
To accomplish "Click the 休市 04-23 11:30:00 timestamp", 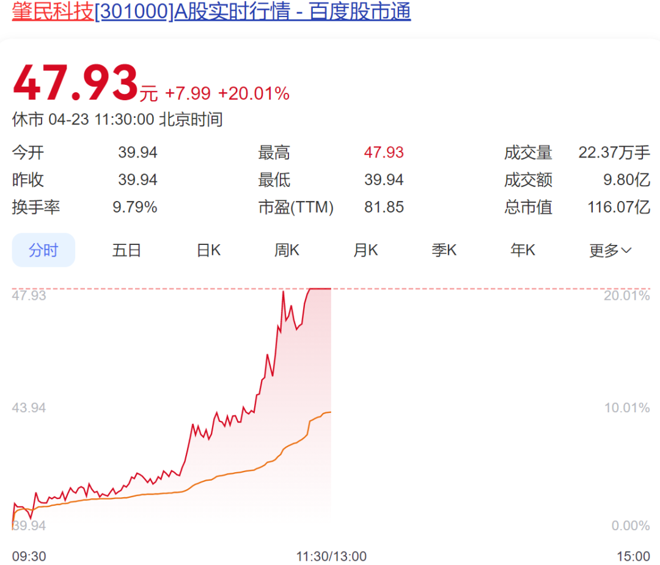I will click(x=117, y=120).
